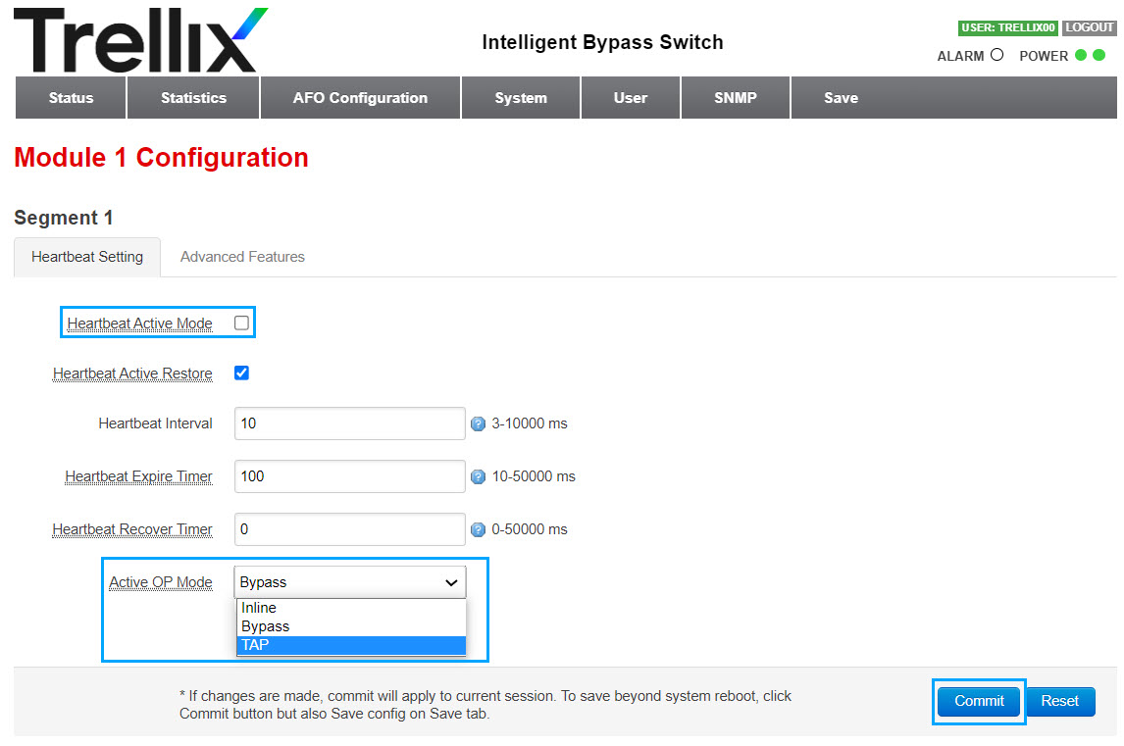Screen dimensions: 1124x746
Task: Click the Heartbeat Recover Timer input field
Action: (350, 529)
